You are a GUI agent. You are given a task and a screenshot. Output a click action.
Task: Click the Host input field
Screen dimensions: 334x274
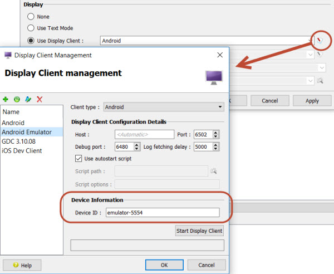(144, 135)
